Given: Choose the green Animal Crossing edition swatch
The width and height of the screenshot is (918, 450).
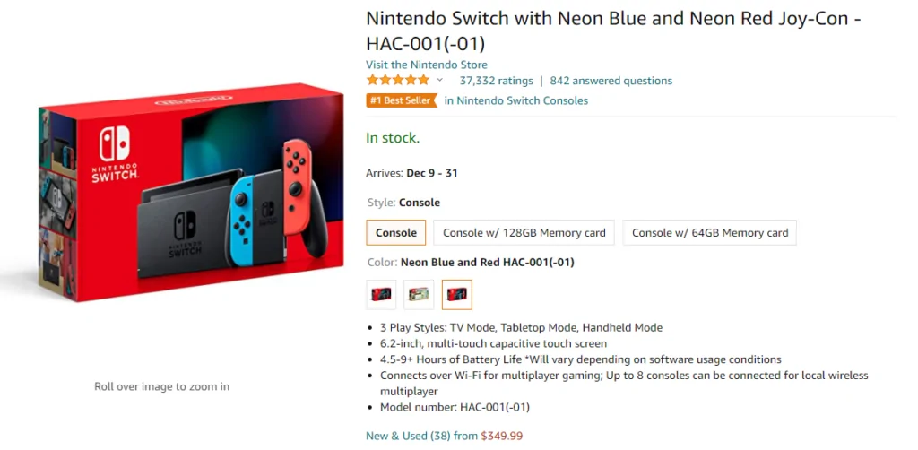Looking at the screenshot, I should click(419, 294).
